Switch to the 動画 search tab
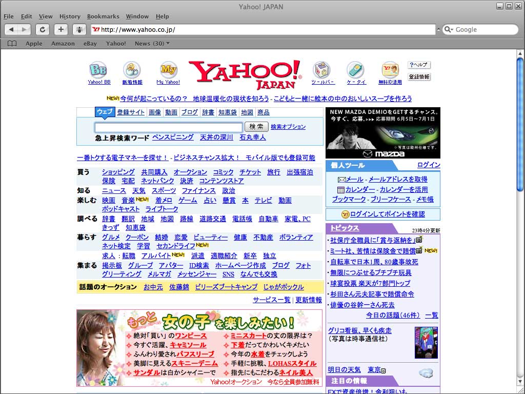Viewport: 525px width, 394px height. pos(171,112)
